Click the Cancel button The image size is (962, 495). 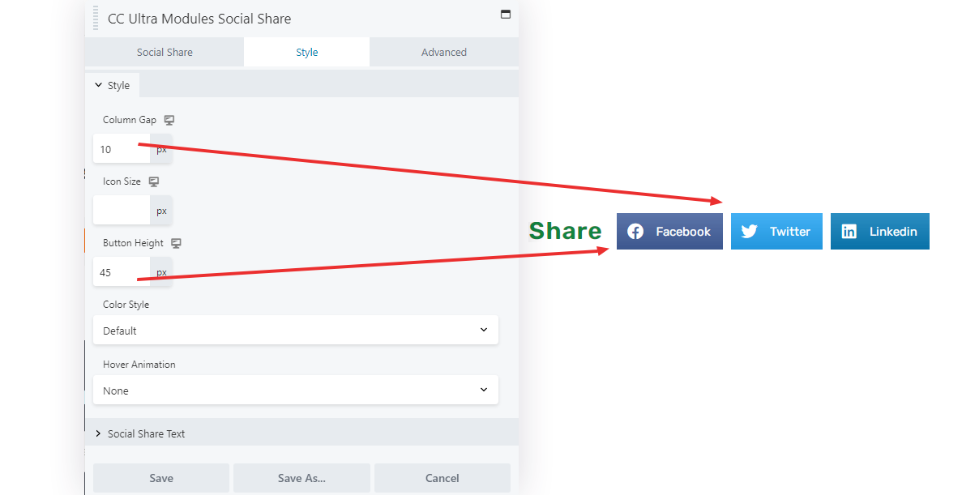pyautogui.click(x=443, y=478)
